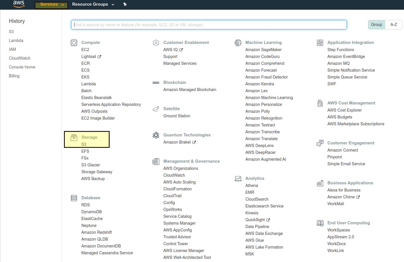Screen dimensions: 404x262
Task: Click the Business Applications icon
Action: click(x=320, y=183)
